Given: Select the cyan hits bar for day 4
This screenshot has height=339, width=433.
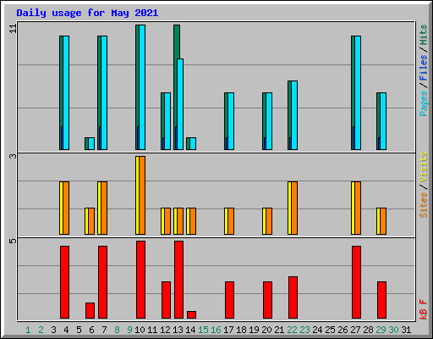Looking at the screenshot, I should (66, 92).
